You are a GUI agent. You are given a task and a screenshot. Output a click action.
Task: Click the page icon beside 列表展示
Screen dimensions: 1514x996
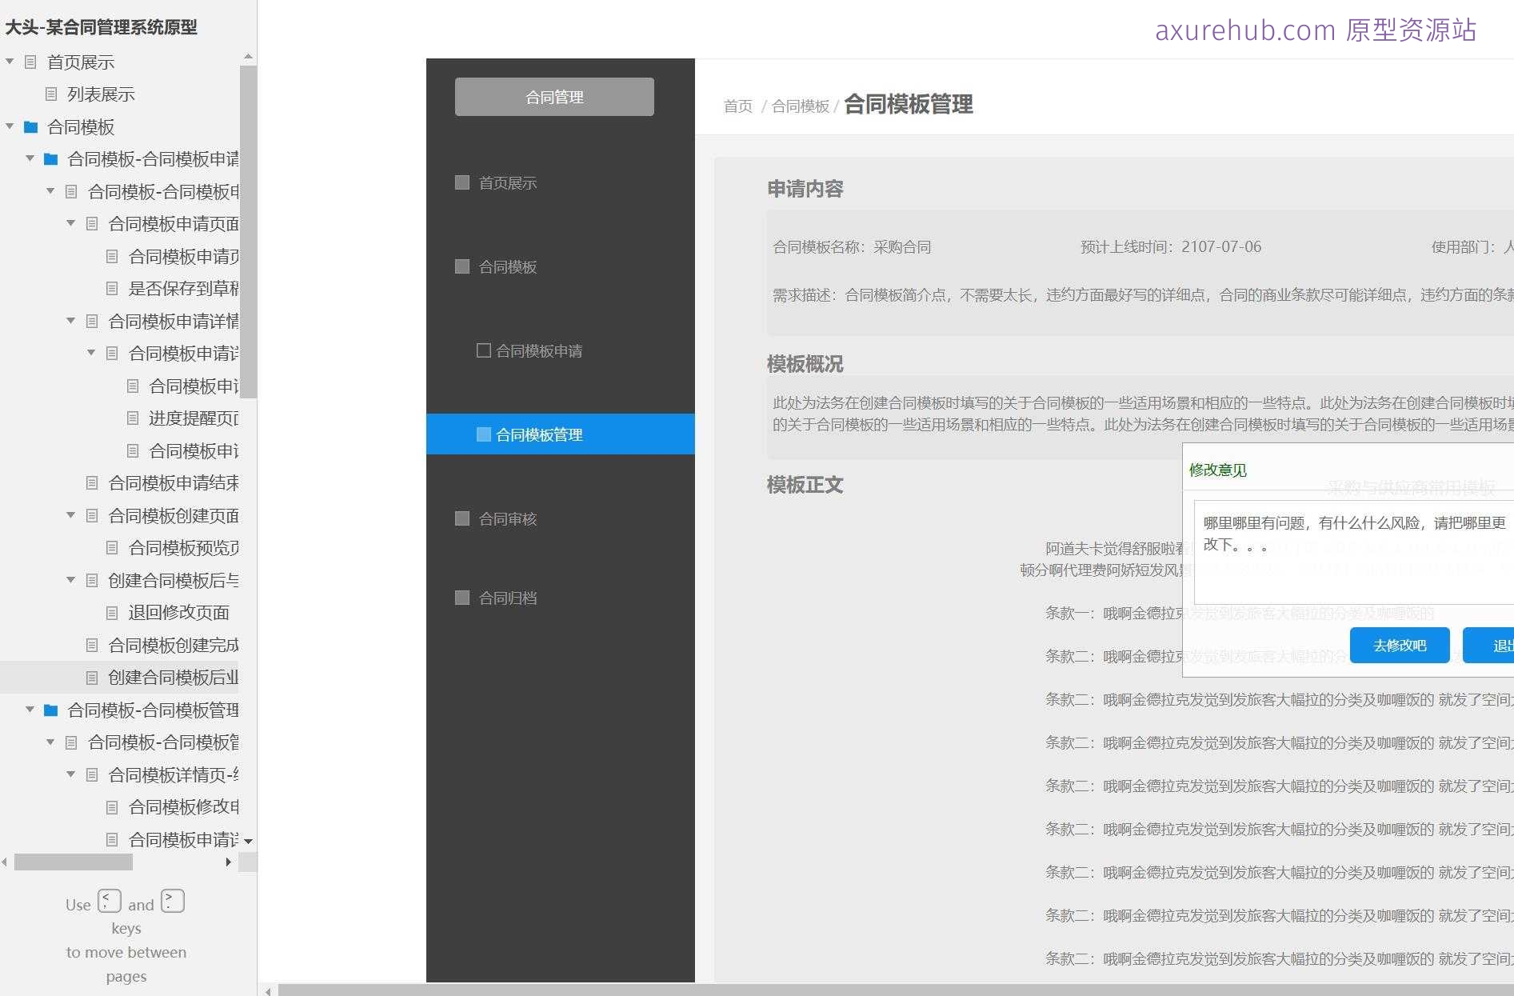tap(51, 94)
